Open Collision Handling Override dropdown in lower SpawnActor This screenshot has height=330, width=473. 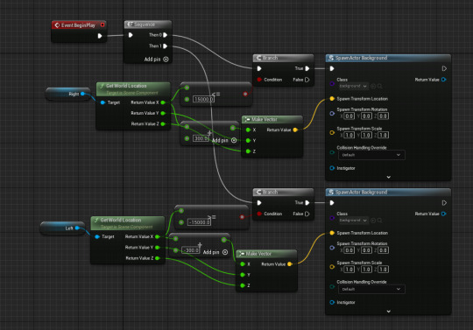[x=371, y=289]
